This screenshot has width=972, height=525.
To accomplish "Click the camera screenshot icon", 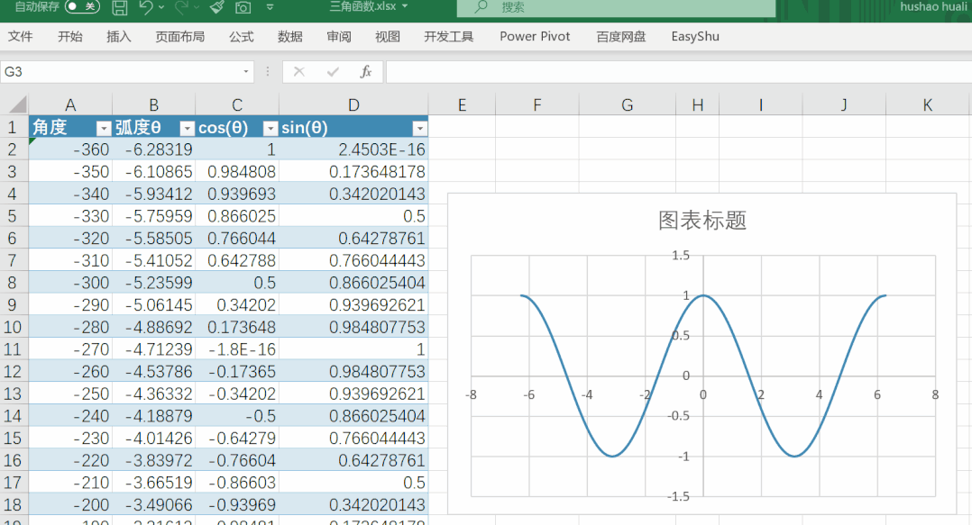I will (243, 7).
